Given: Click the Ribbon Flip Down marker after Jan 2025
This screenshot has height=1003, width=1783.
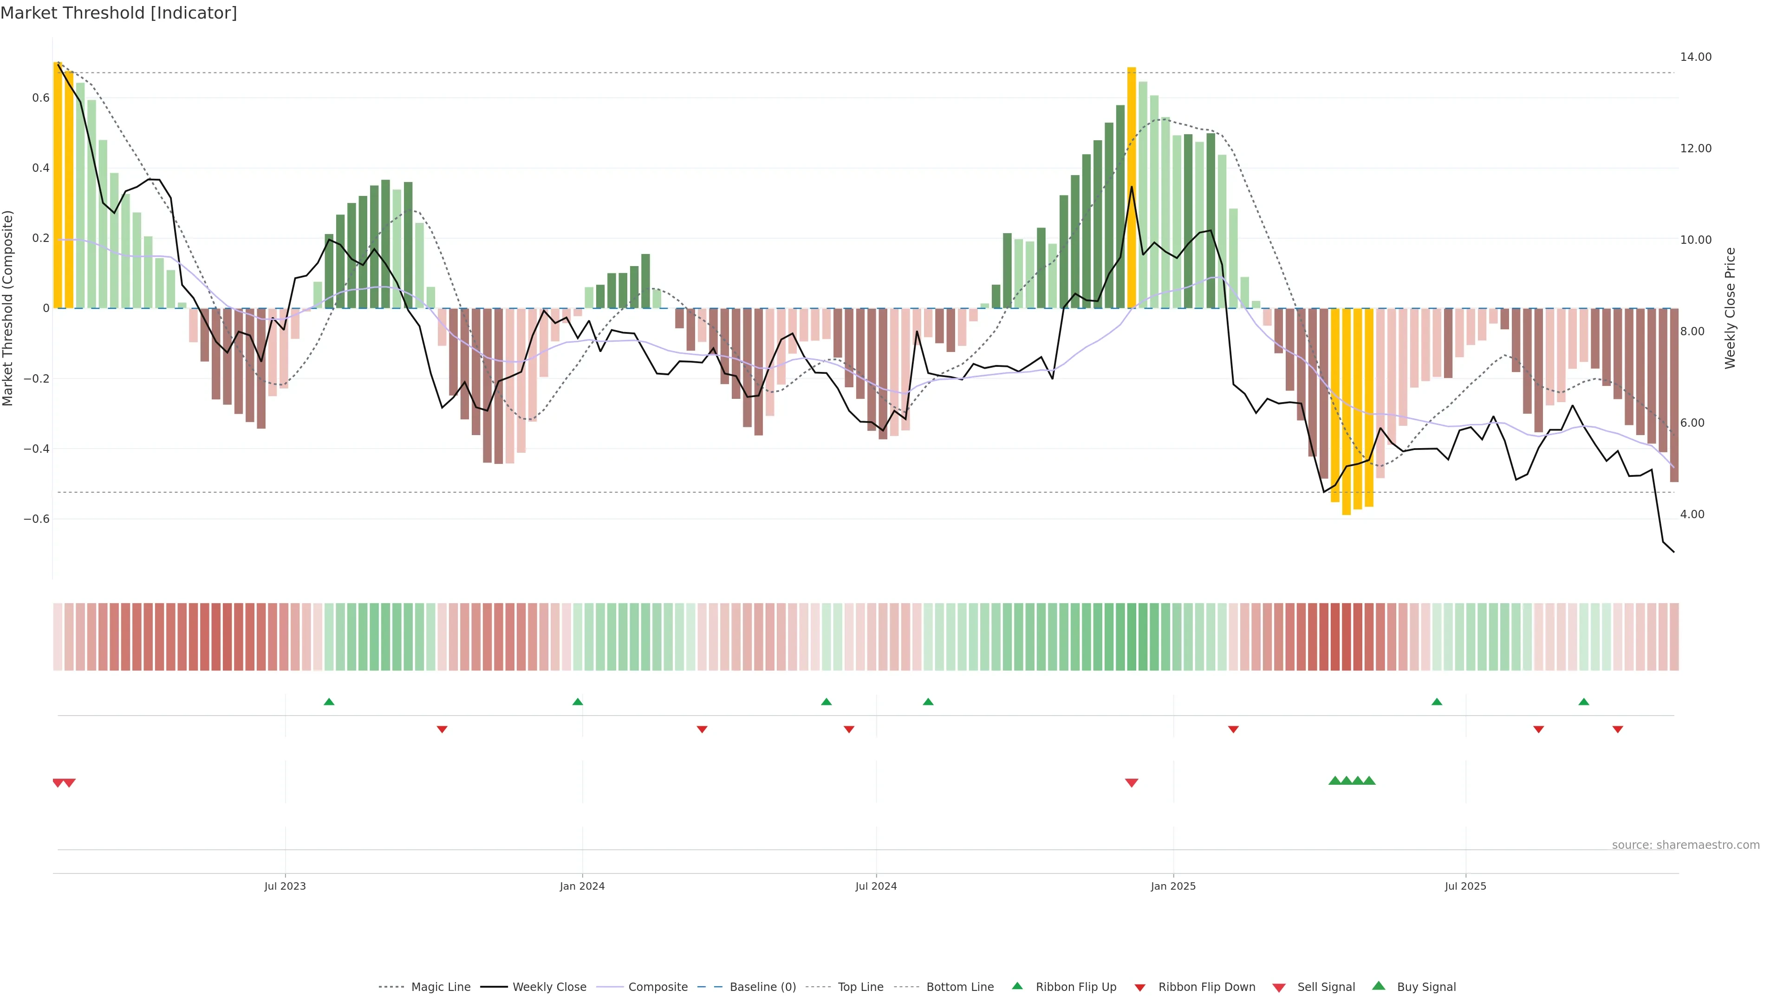Looking at the screenshot, I should (1233, 729).
